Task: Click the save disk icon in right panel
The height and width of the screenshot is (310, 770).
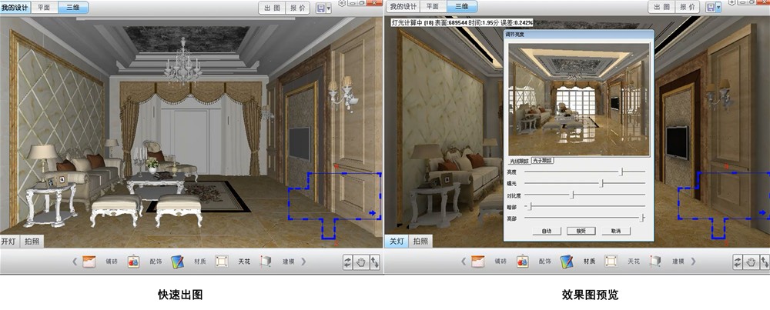Action: click(710, 7)
